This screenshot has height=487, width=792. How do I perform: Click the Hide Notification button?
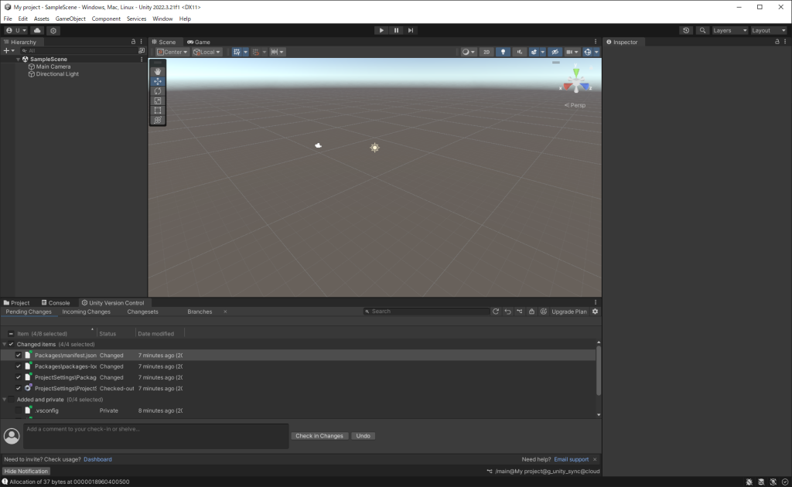[26, 472]
